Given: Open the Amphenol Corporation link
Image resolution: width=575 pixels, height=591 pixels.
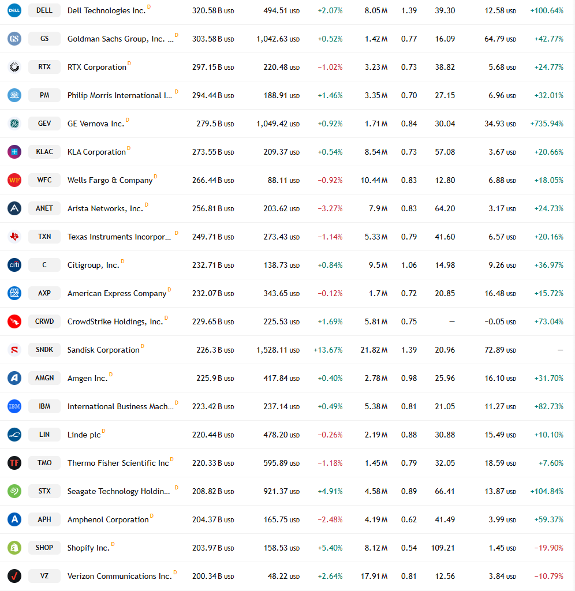Looking at the screenshot, I should click(108, 519).
